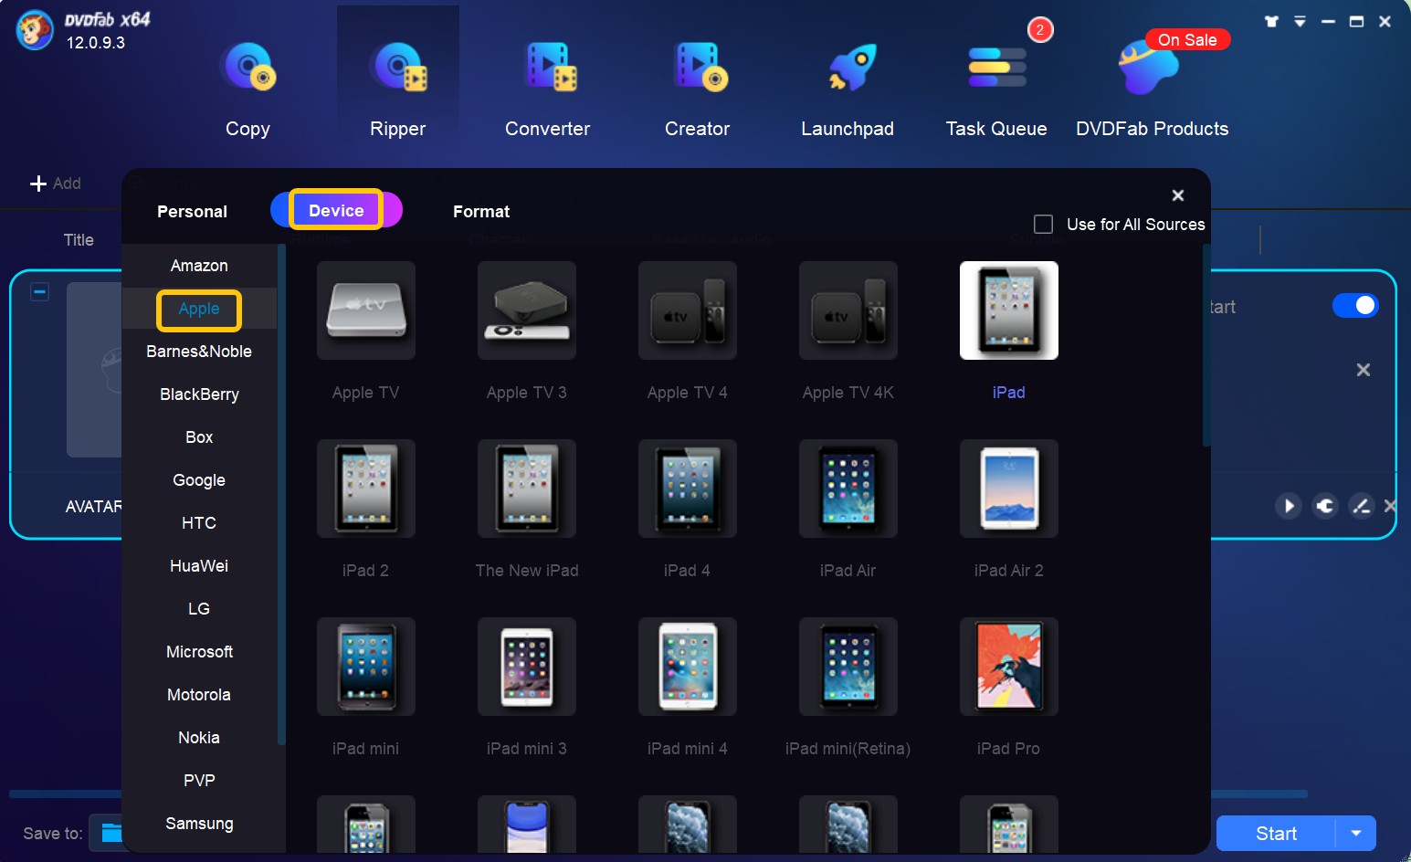
Task: Open advanced settings wrench icon
Action: tap(1325, 506)
